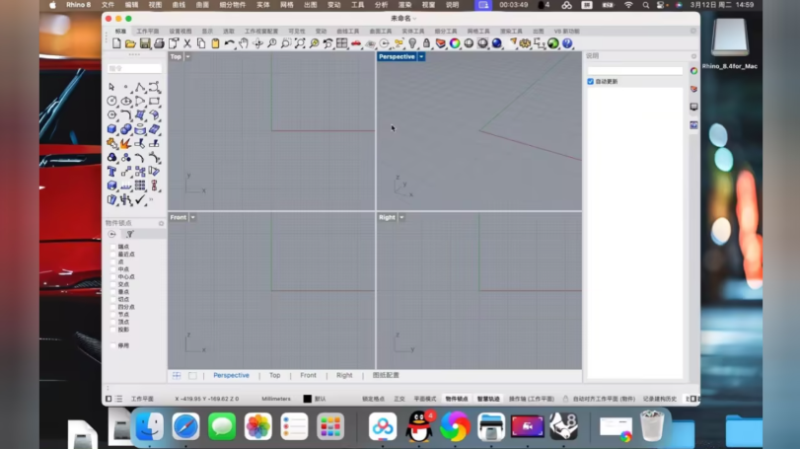Click the padlock Lock icon
Screen dimensions: 800x449
pos(426,43)
